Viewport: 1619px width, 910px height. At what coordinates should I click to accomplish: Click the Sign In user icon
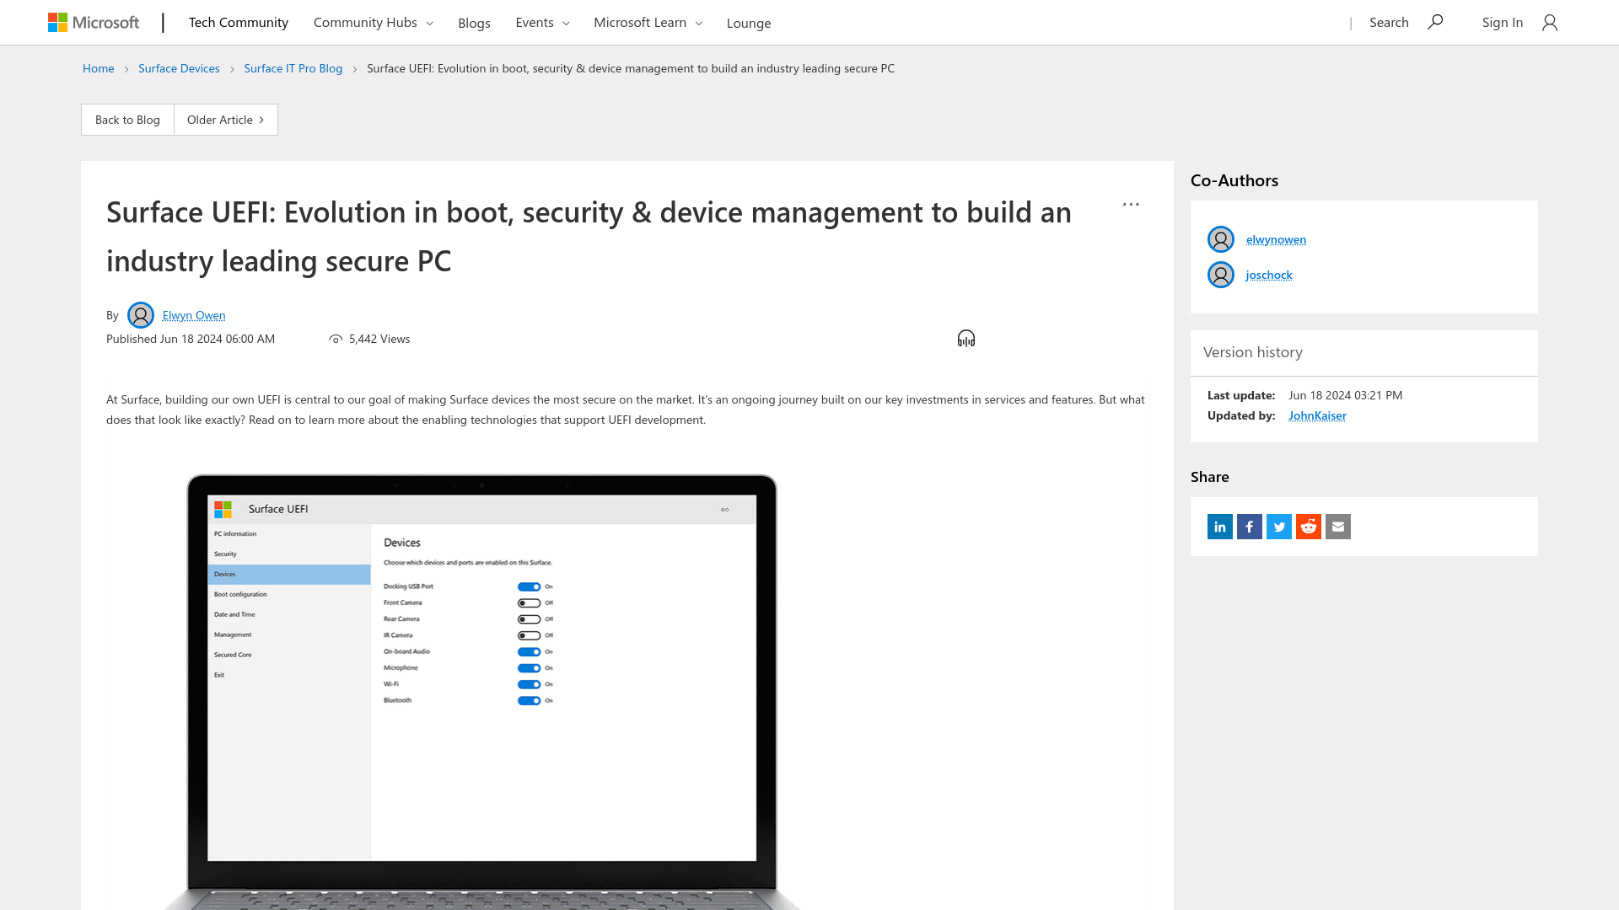coord(1550,23)
